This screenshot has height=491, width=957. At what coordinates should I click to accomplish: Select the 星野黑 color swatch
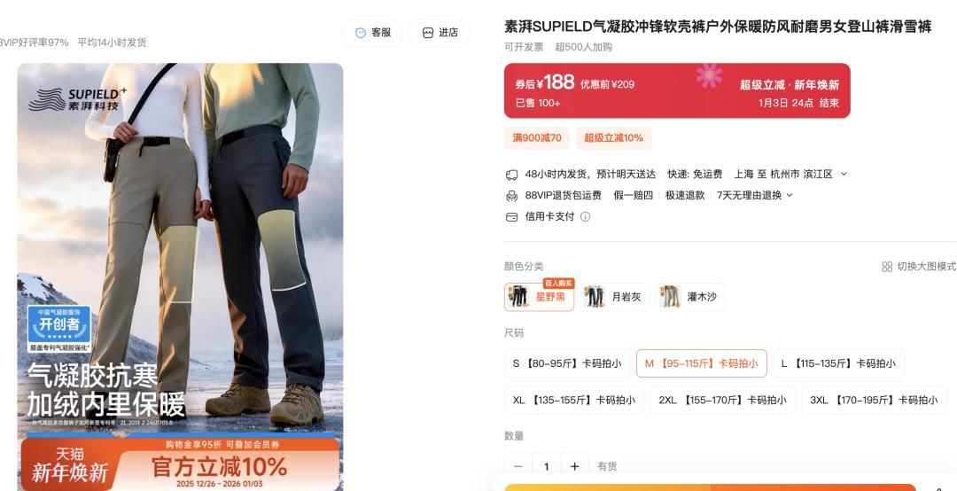click(540, 297)
